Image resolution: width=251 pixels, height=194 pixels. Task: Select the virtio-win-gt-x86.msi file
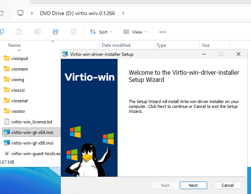(x=32, y=143)
